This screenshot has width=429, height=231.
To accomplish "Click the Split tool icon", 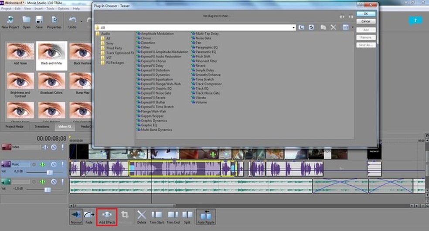I will pyautogui.click(x=187, y=217).
